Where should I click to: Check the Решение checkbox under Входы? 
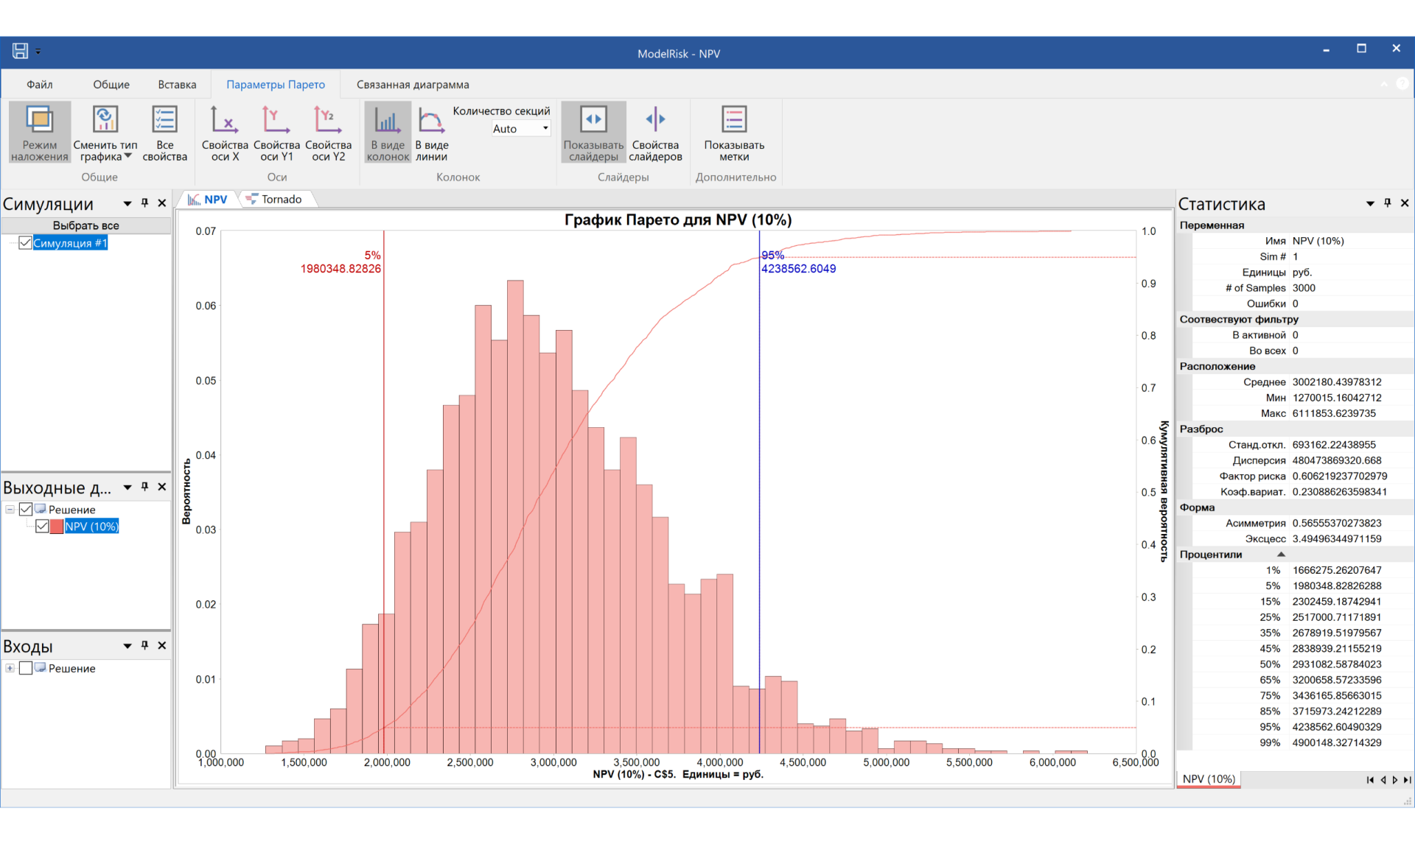pyautogui.click(x=26, y=668)
